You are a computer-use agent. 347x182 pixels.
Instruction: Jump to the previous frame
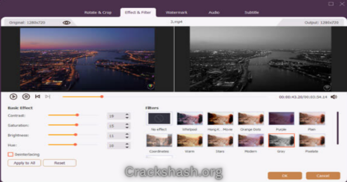tap(37, 96)
